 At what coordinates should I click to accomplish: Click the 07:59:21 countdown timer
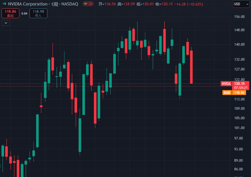pyautogui.click(x=241, y=88)
